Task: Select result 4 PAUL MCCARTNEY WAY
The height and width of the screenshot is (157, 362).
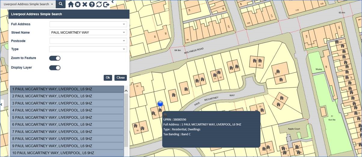Action: 67,110
